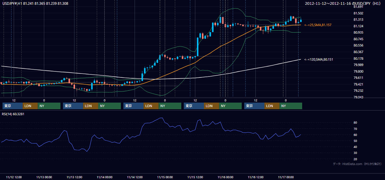Click the RSI axis 70 level label
Viewport: 385px width, 180px height.
pyautogui.click(x=355, y=129)
